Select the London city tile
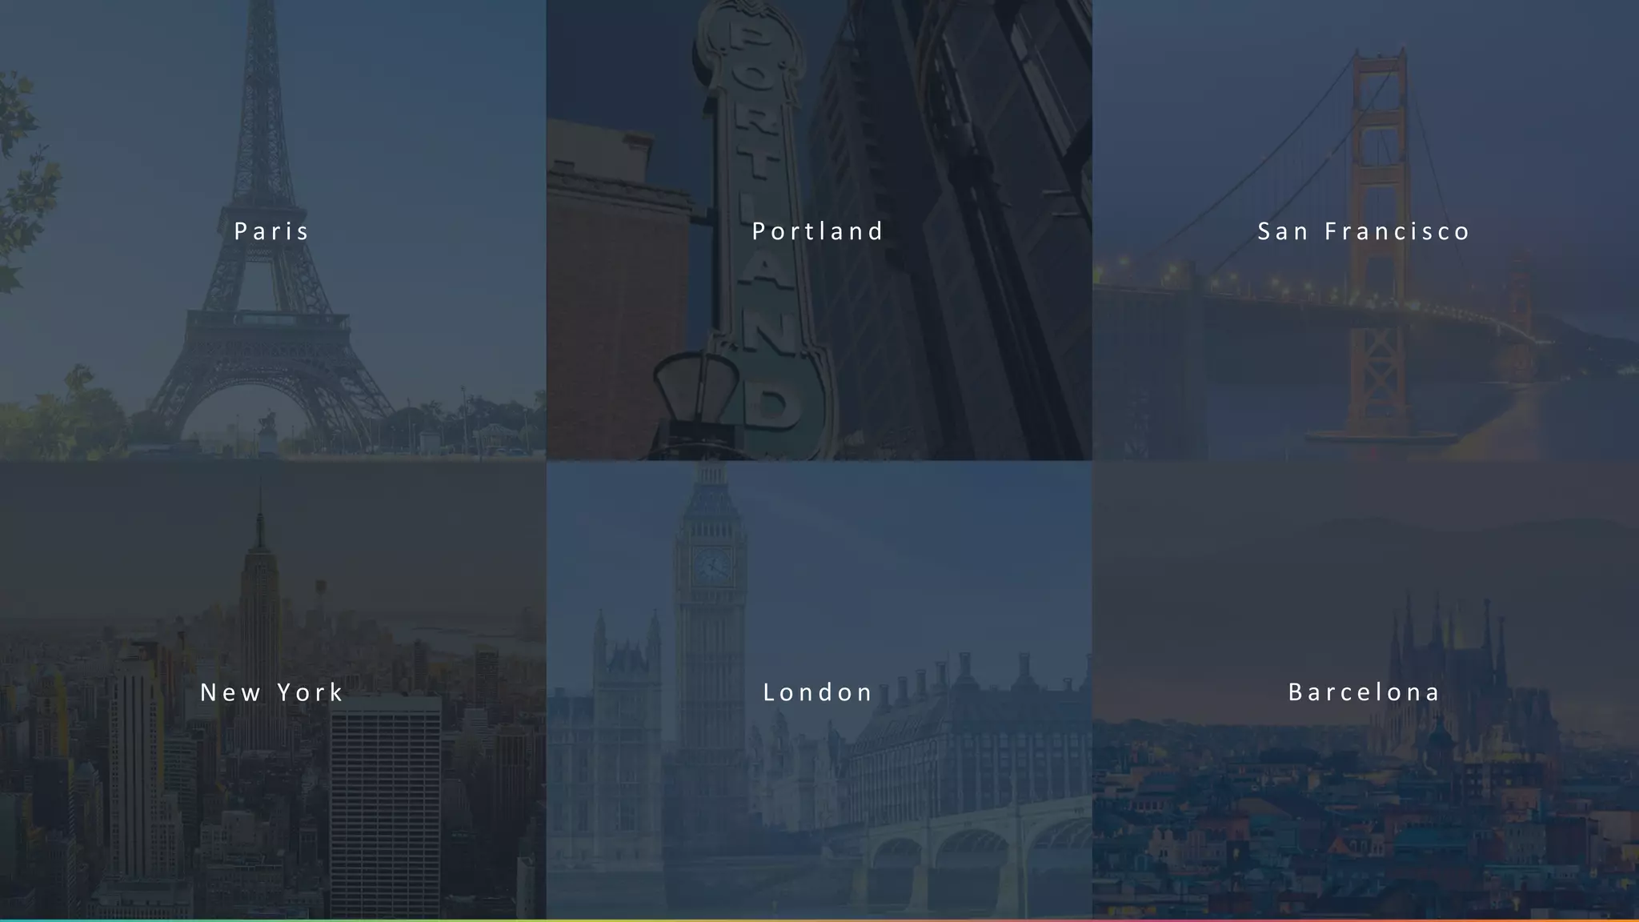The image size is (1639, 922). point(819,690)
